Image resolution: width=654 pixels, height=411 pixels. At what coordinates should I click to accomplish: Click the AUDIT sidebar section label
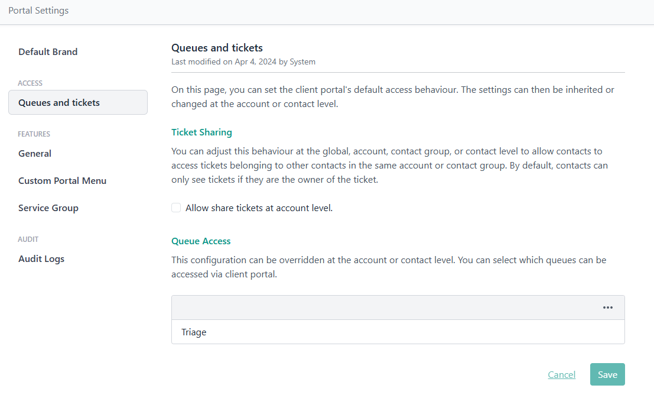(28, 240)
